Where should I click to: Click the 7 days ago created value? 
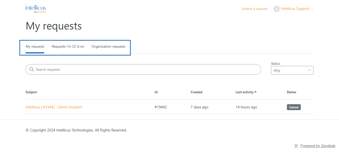[199, 107]
